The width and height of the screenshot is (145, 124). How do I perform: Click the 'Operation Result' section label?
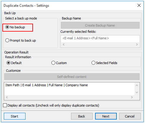[16, 52]
